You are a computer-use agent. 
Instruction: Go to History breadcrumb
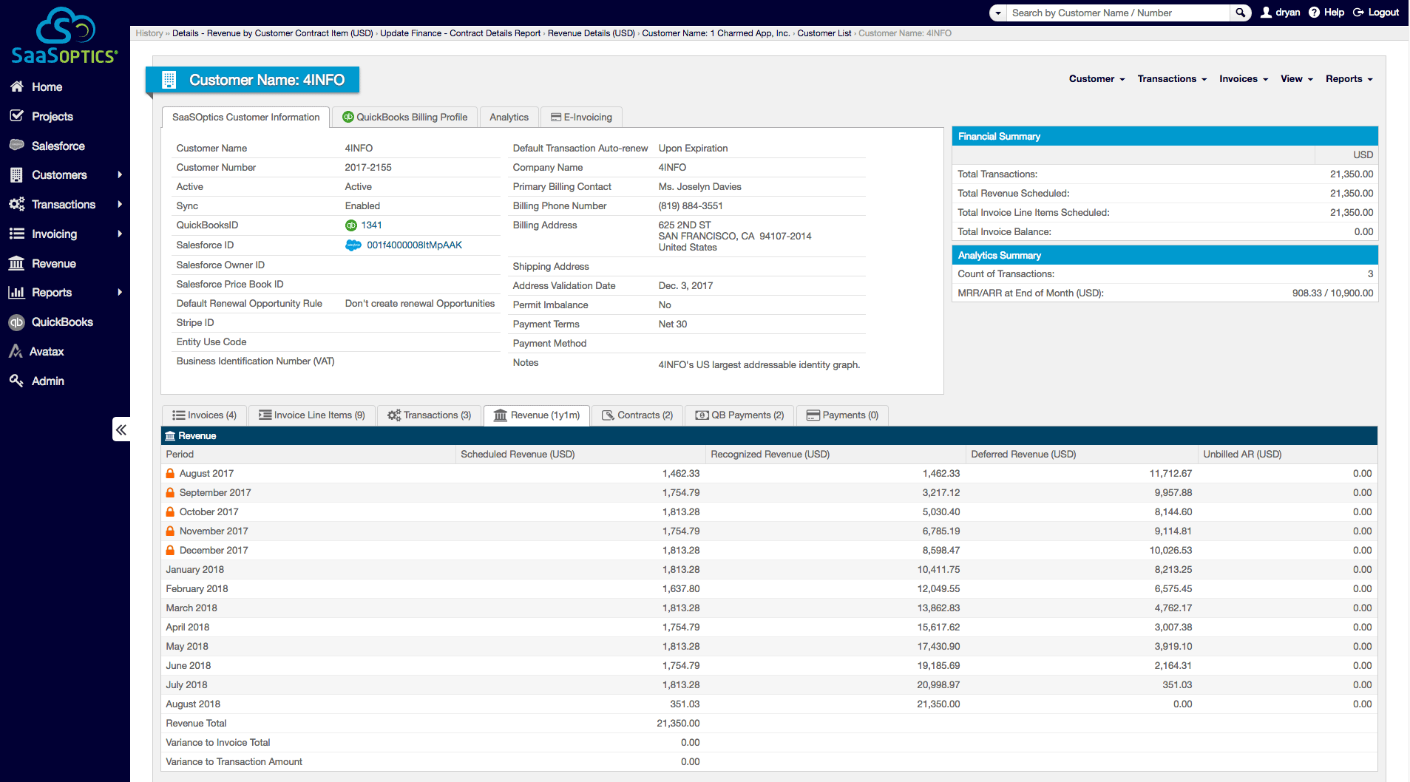(x=149, y=33)
